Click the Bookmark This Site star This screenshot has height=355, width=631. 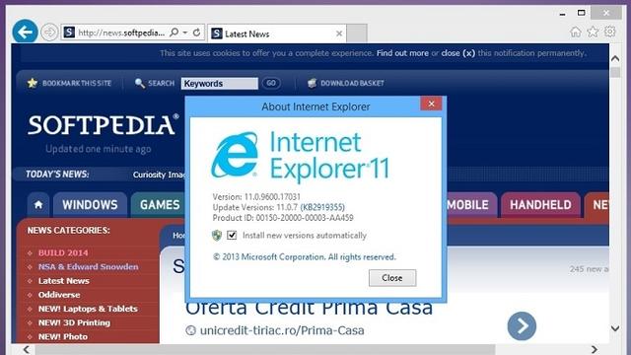[33, 83]
